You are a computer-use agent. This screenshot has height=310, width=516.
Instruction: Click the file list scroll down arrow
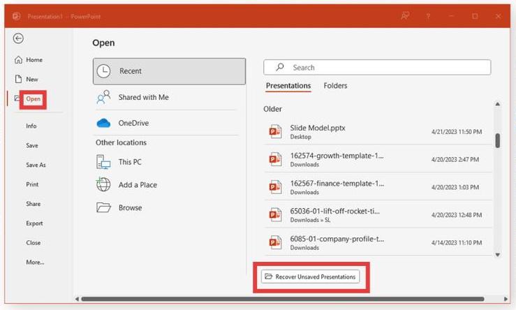(x=498, y=255)
